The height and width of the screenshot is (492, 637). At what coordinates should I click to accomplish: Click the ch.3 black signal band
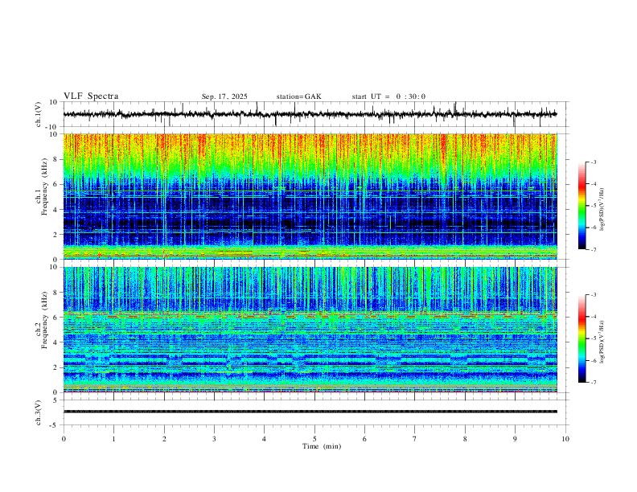(x=310, y=412)
